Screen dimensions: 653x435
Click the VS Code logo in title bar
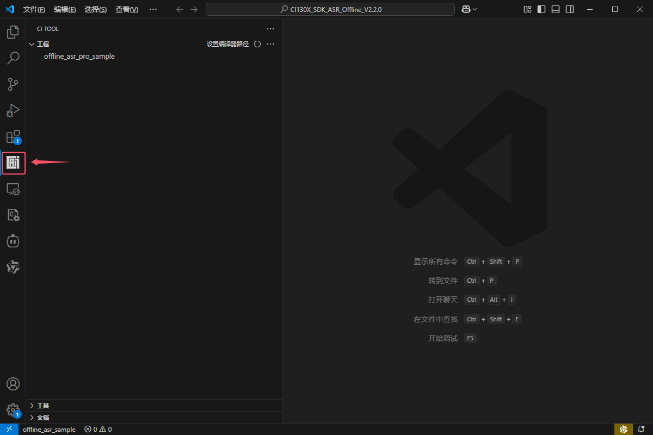(x=10, y=9)
